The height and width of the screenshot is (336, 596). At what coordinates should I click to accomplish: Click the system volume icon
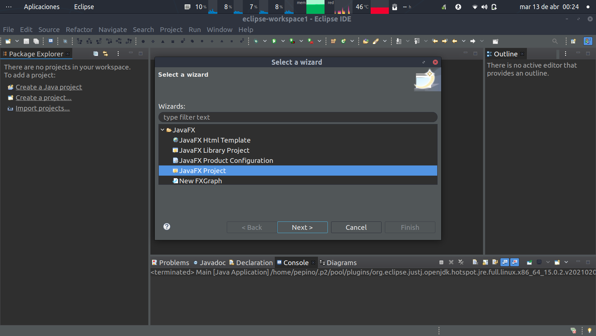point(484,7)
